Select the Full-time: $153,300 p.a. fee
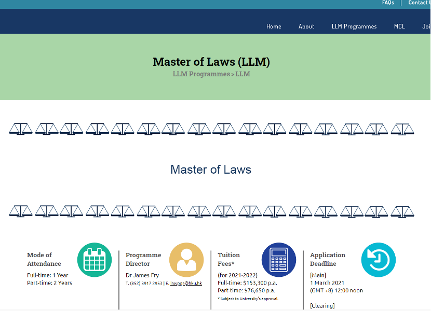431x311 pixels. (247, 282)
